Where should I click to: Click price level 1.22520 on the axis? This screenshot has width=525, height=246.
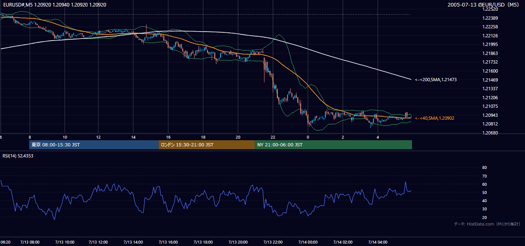pos(490,9)
